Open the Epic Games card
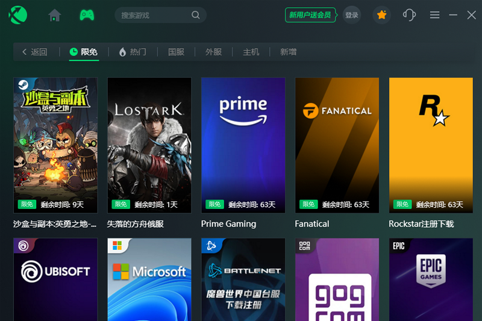This screenshot has height=321, width=482. point(431,279)
